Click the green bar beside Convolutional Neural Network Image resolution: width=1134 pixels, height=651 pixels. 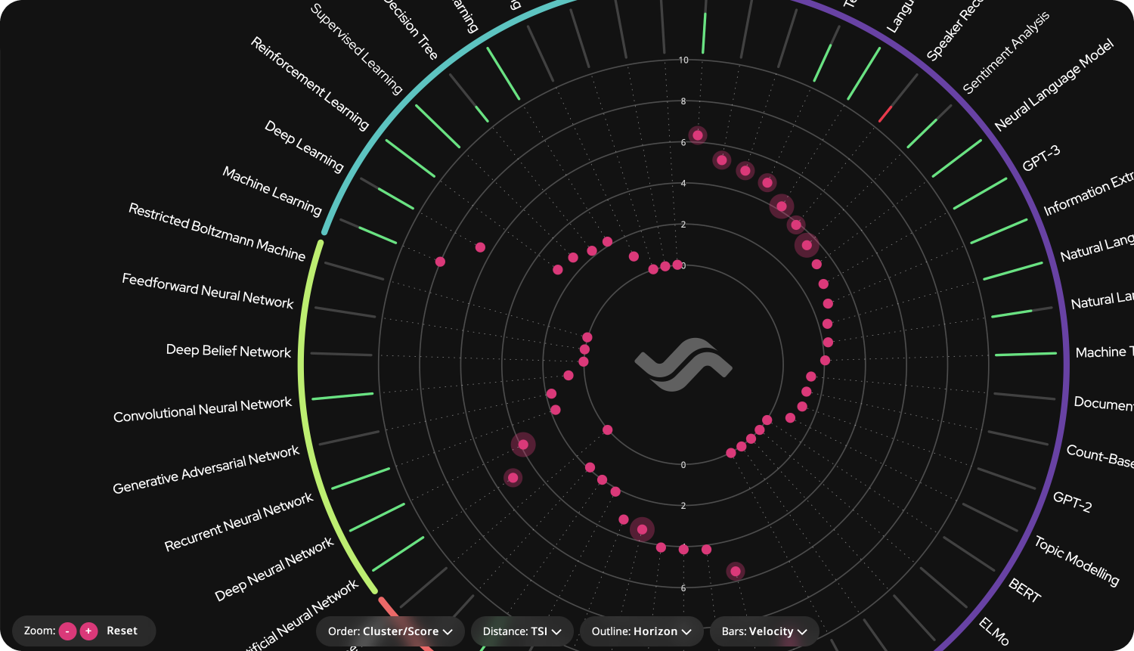pos(342,396)
